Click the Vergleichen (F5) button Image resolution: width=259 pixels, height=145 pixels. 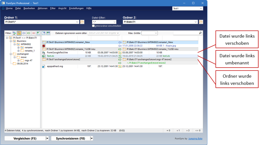point(25,138)
